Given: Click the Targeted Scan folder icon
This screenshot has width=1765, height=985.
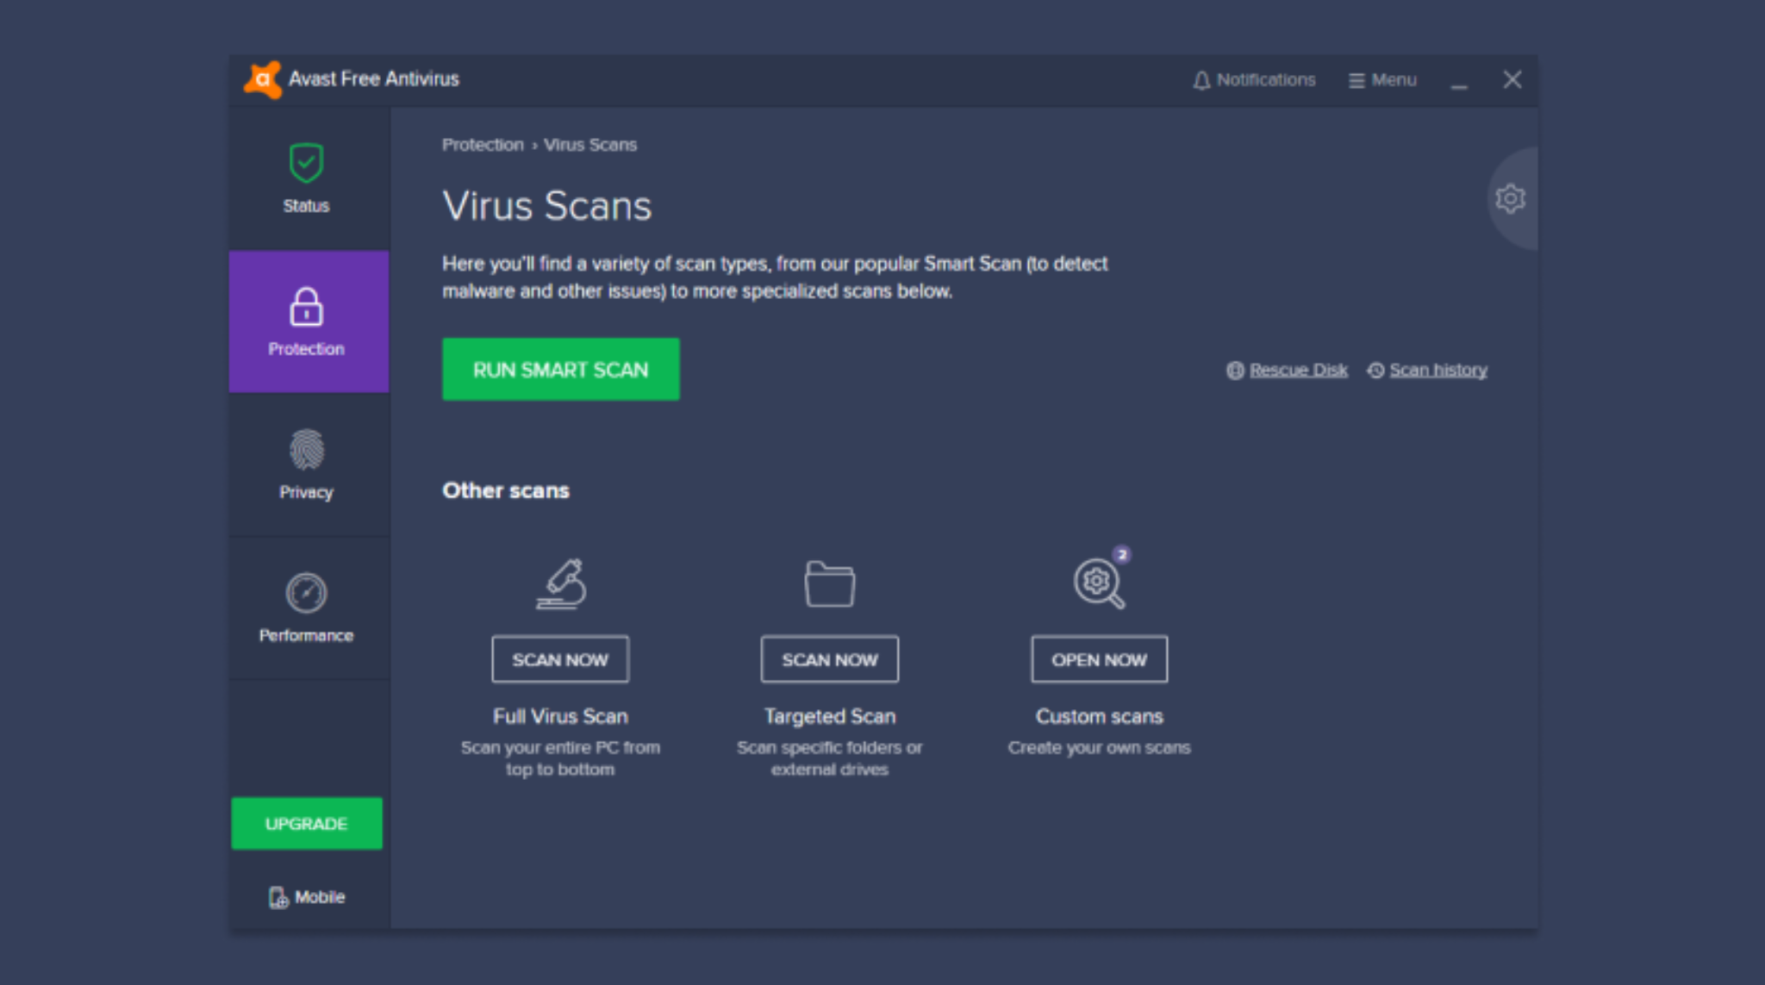Looking at the screenshot, I should (830, 583).
